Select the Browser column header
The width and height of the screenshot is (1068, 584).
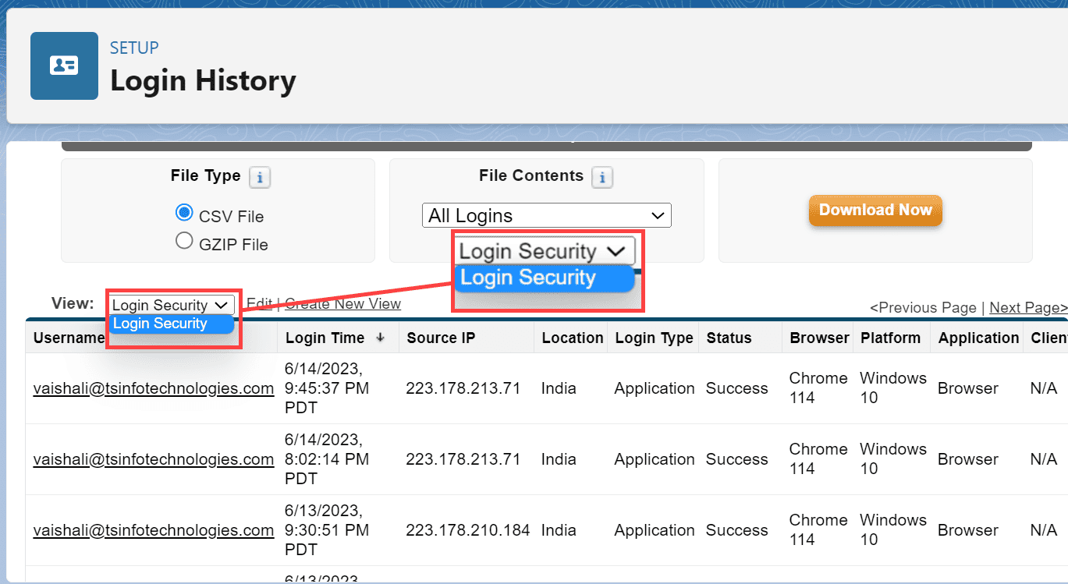pos(818,337)
